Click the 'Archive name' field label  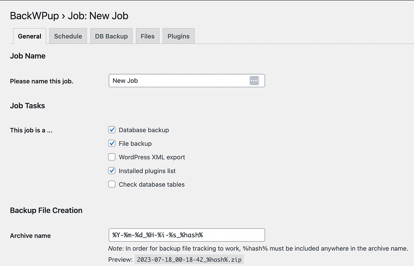pos(30,236)
